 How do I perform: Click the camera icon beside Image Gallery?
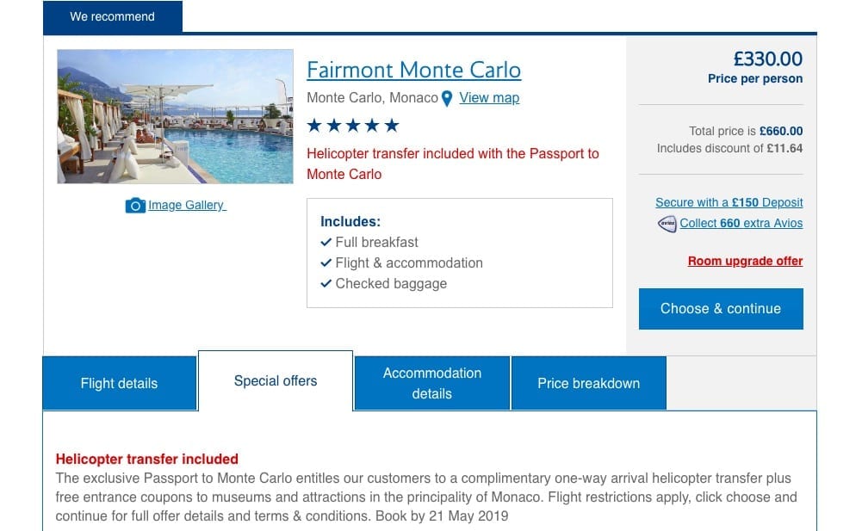tap(135, 206)
